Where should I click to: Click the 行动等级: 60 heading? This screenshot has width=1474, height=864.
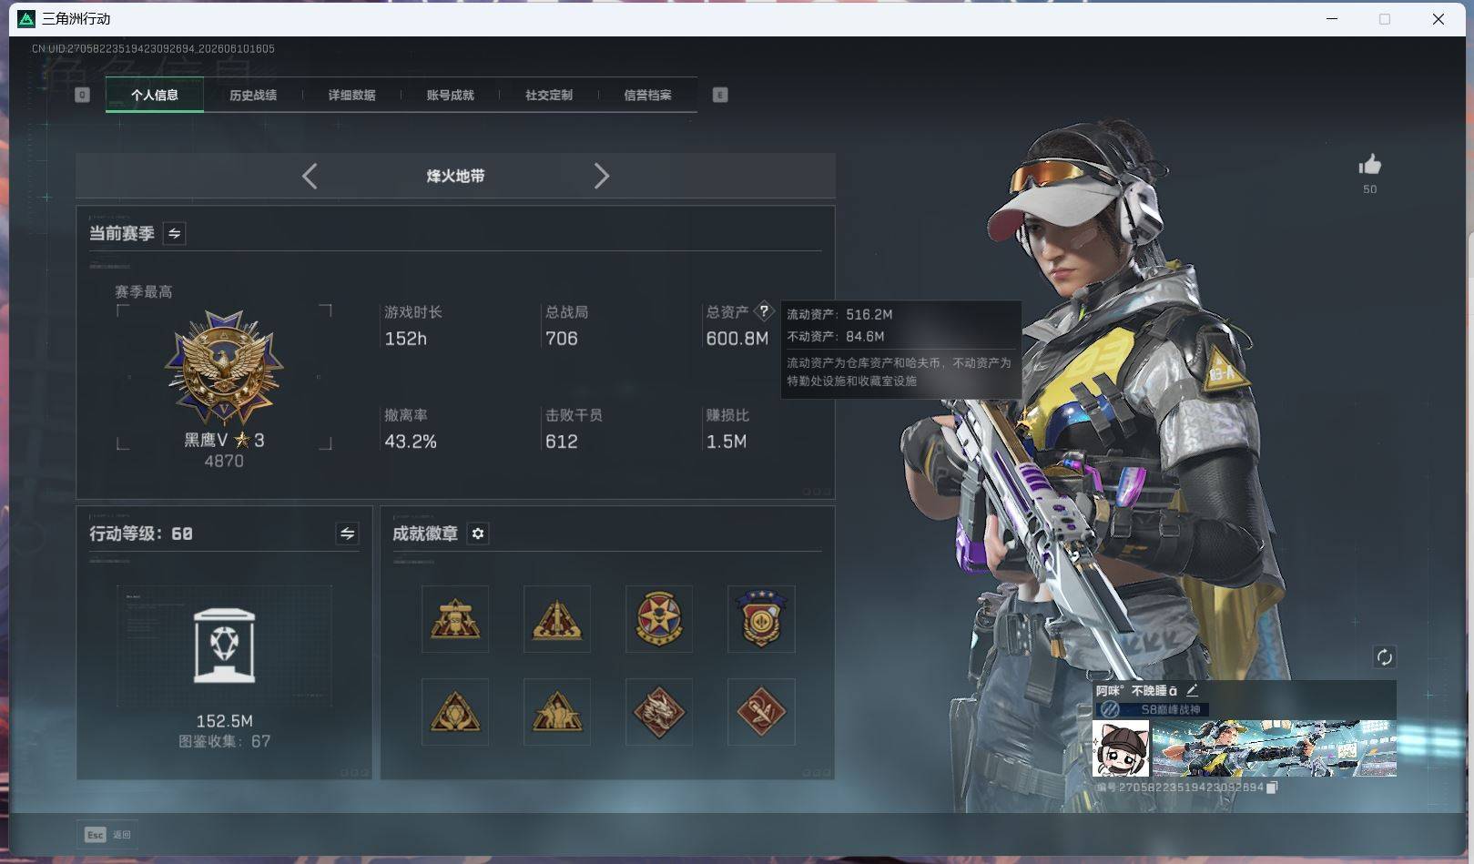point(141,534)
